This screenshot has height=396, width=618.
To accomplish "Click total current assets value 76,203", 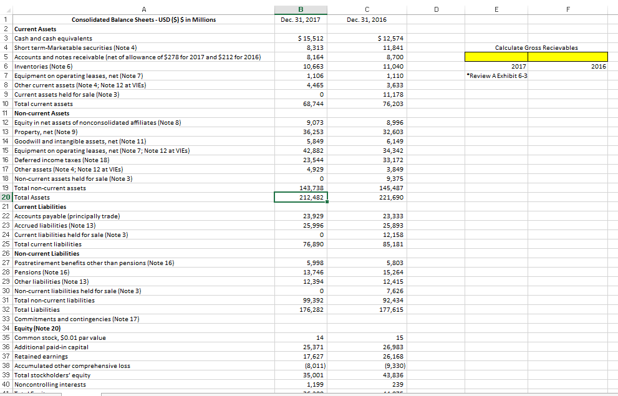I will tap(367, 104).
